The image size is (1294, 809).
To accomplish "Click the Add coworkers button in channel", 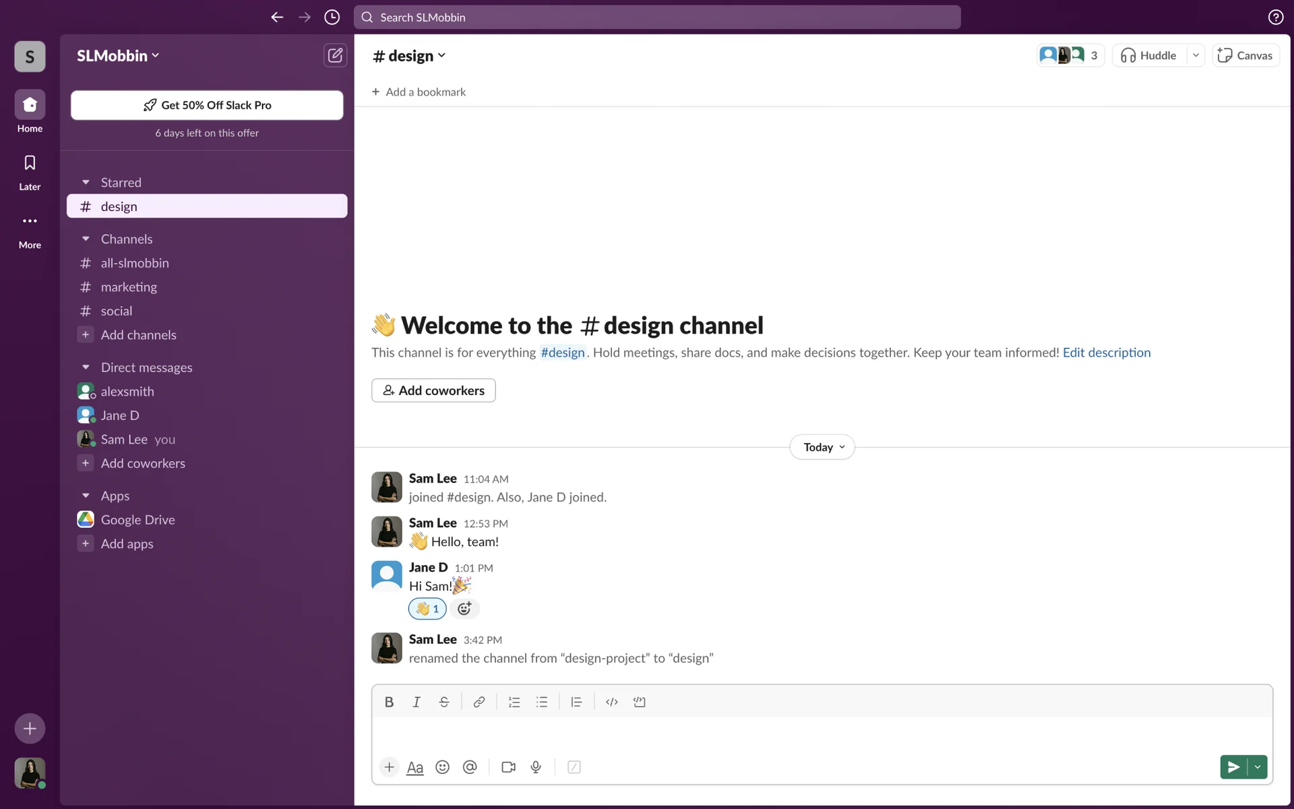I will point(433,390).
